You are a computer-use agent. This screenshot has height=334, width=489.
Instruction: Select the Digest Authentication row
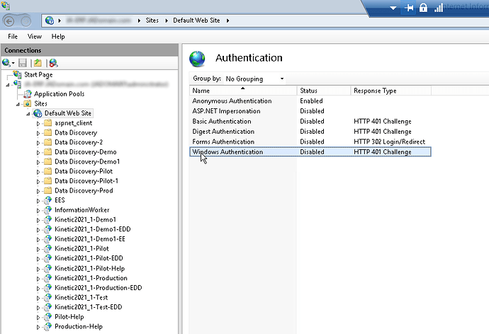pyautogui.click(x=310, y=132)
